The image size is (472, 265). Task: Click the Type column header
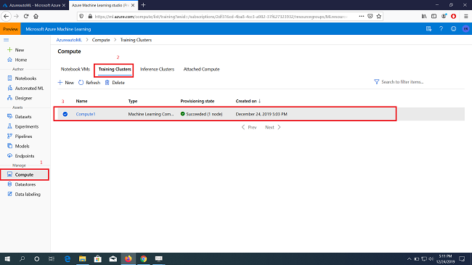click(133, 101)
